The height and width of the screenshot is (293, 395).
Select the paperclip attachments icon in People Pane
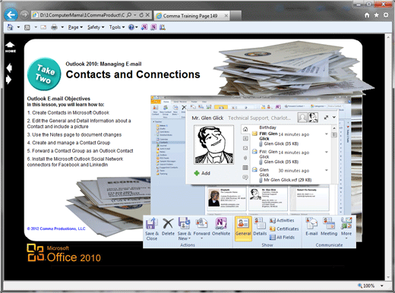tap(245, 158)
